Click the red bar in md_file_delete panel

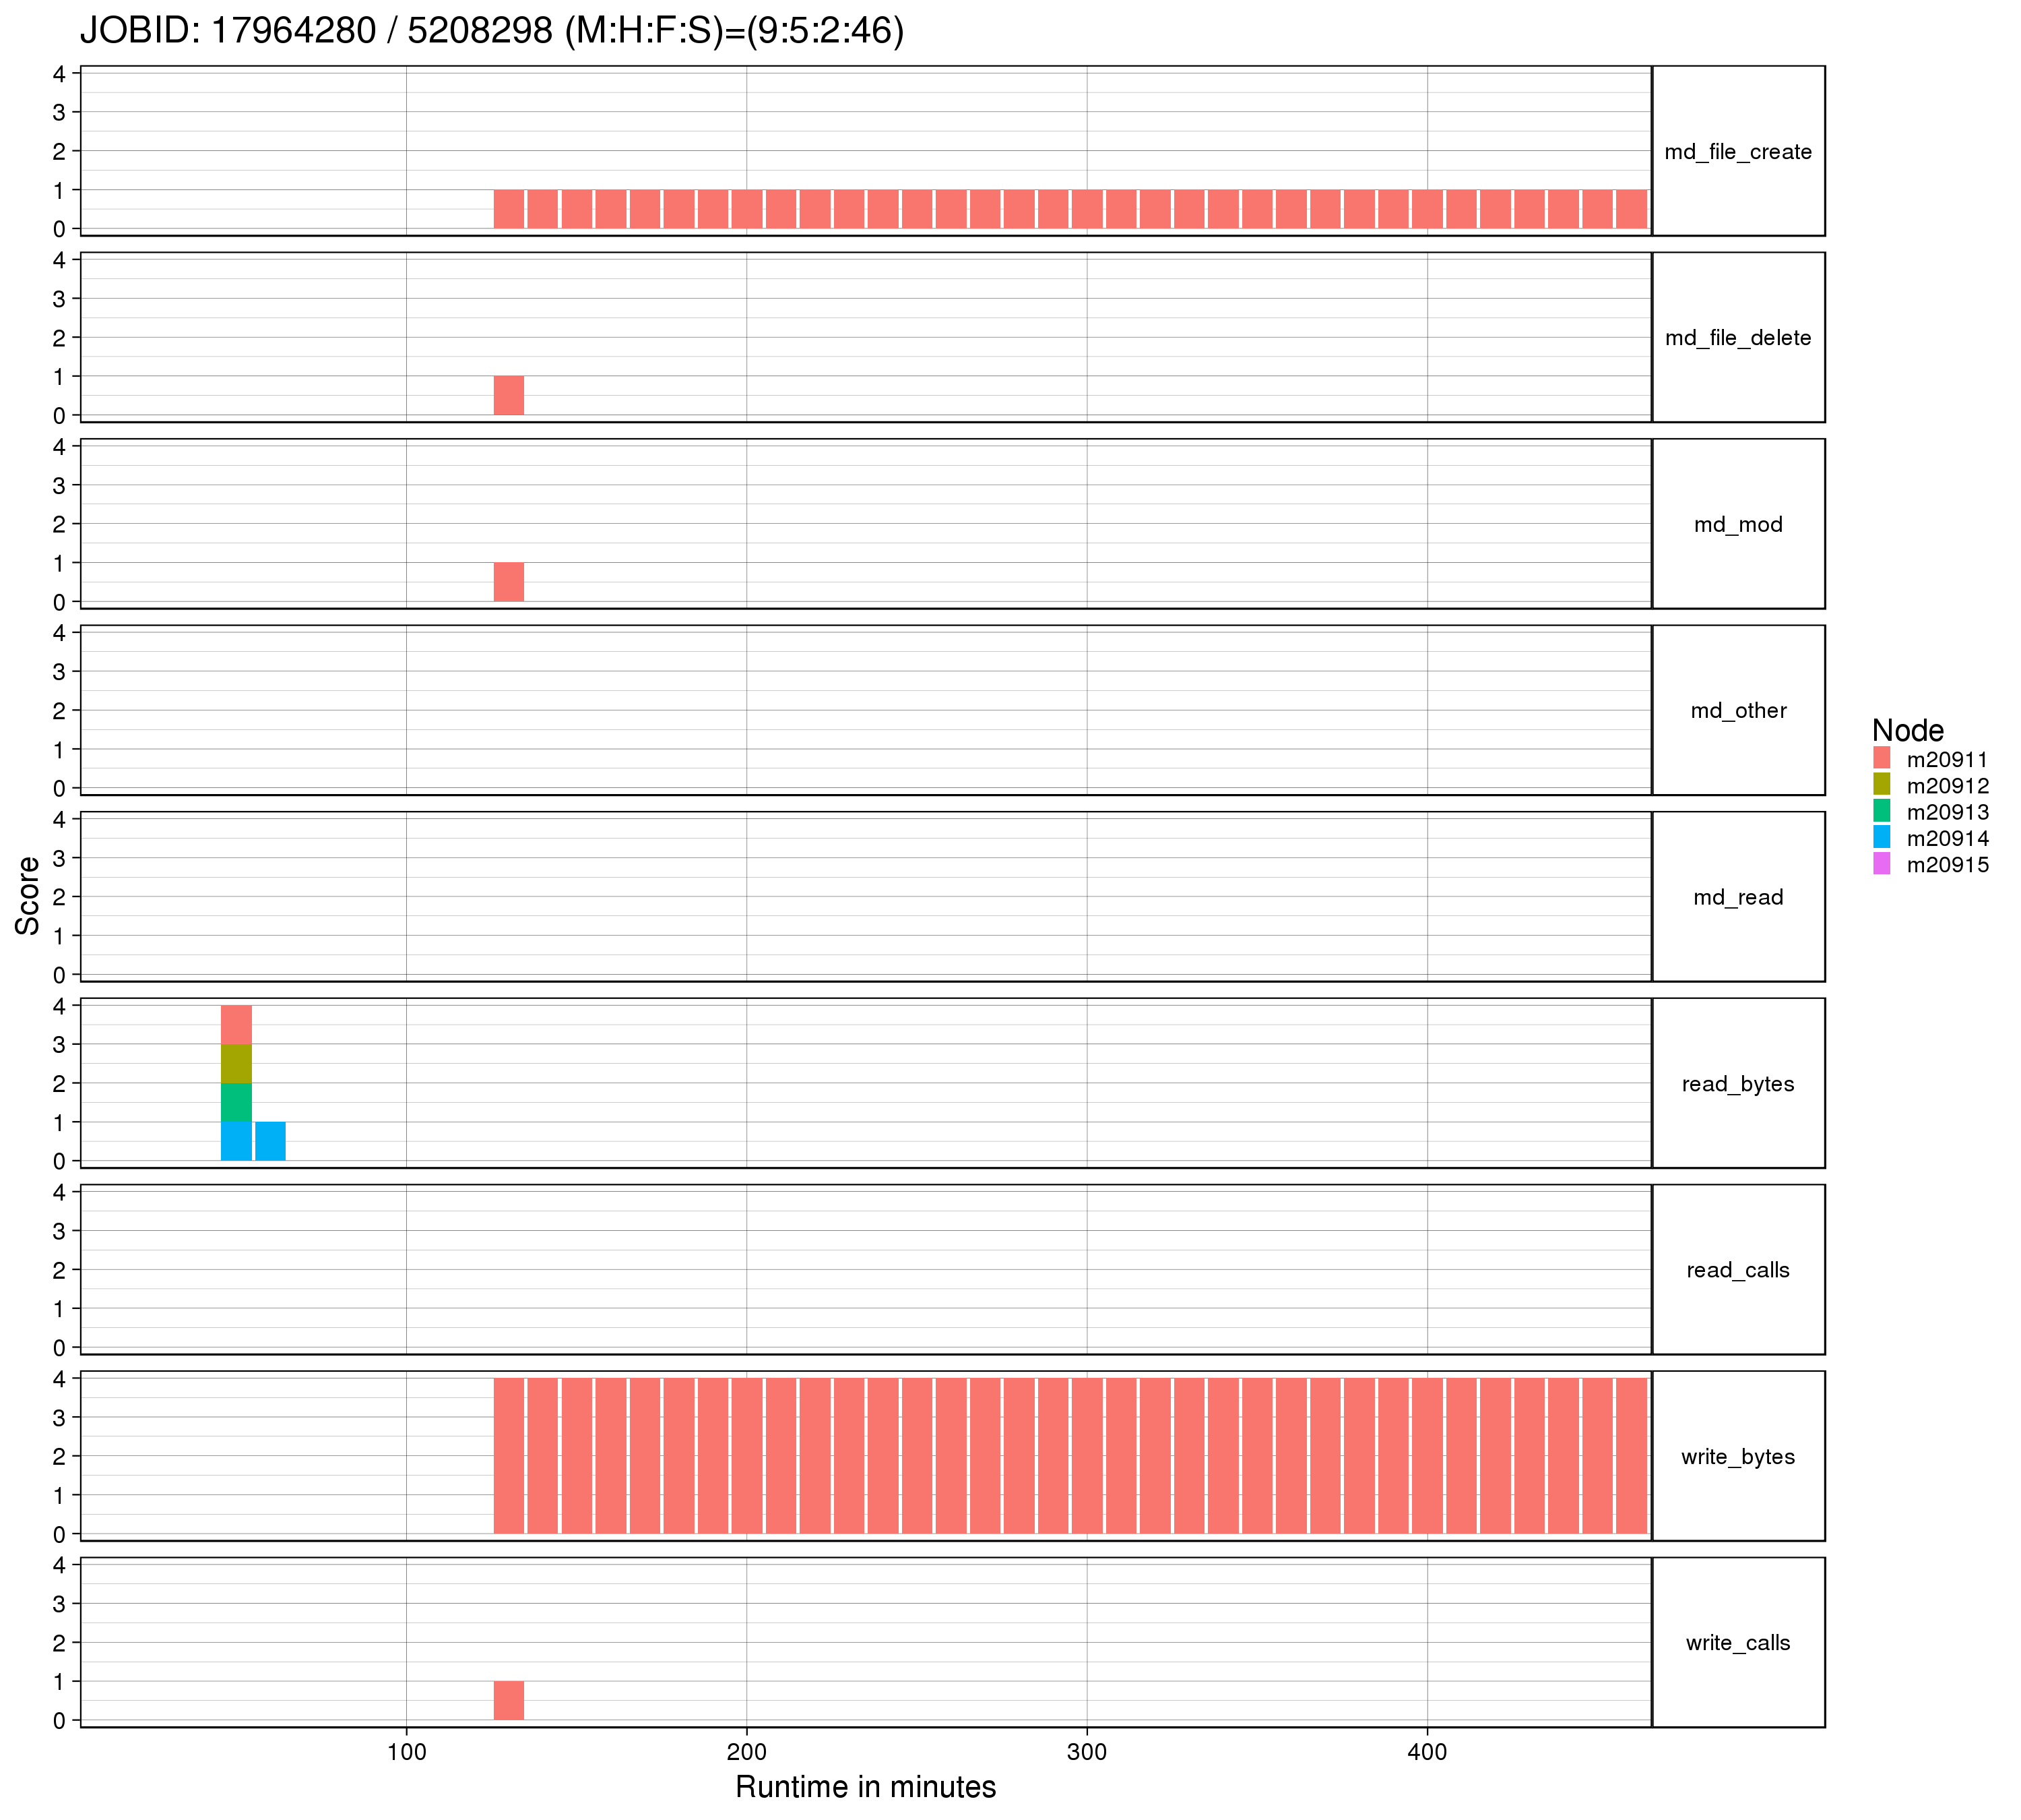click(x=509, y=396)
